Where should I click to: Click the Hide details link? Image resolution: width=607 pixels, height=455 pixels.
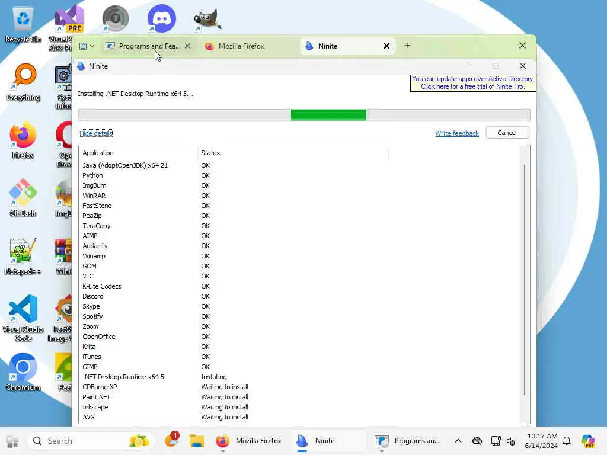[96, 133]
